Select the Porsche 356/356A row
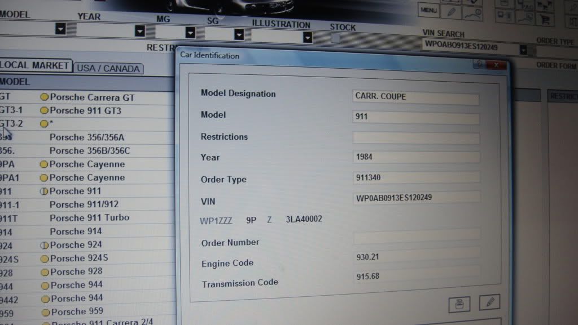 pyautogui.click(x=87, y=137)
